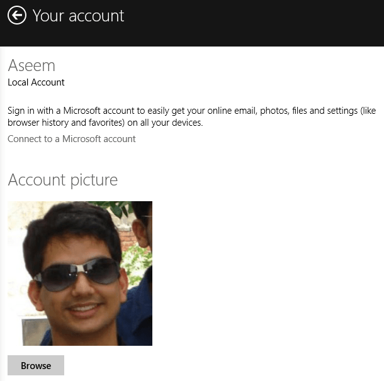Open Connect to a Microsoft account link
Image resolution: width=384 pixels, height=381 pixels.
72,139
